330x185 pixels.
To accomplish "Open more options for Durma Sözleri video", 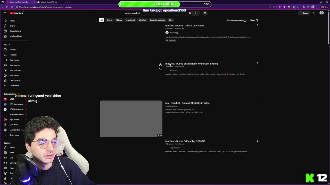I will (x=257, y=63).
